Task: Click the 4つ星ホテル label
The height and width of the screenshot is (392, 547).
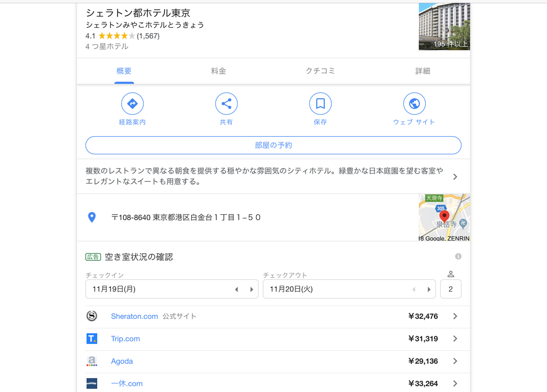Action: click(107, 46)
